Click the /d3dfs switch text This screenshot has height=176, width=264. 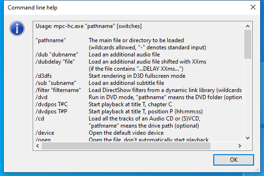44,76
